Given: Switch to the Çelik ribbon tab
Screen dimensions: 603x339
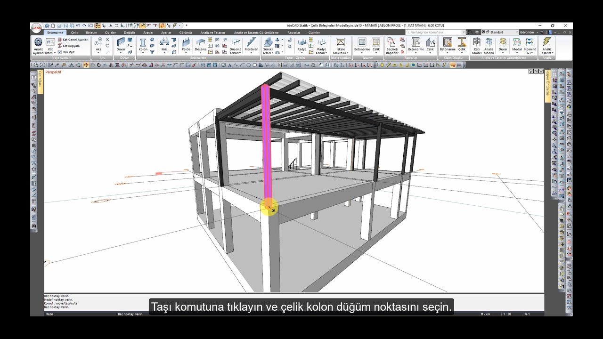Looking at the screenshot, I should click(x=74, y=32).
